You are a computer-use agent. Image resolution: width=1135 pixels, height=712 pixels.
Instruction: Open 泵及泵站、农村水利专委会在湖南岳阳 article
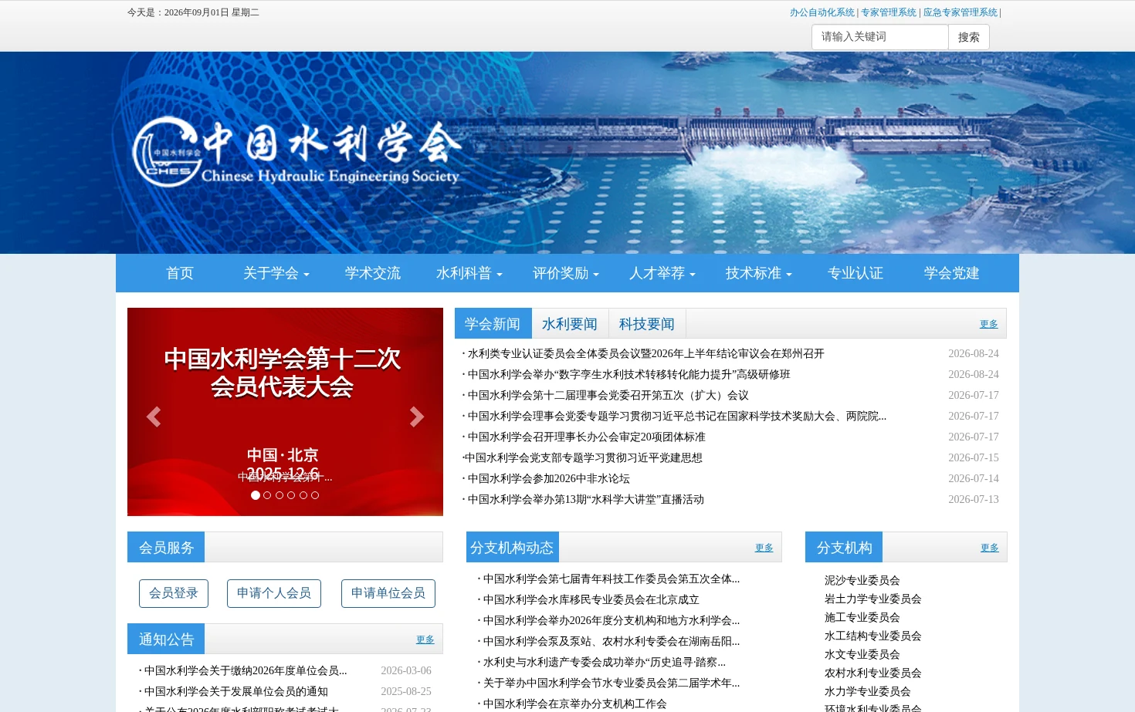(612, 641)
